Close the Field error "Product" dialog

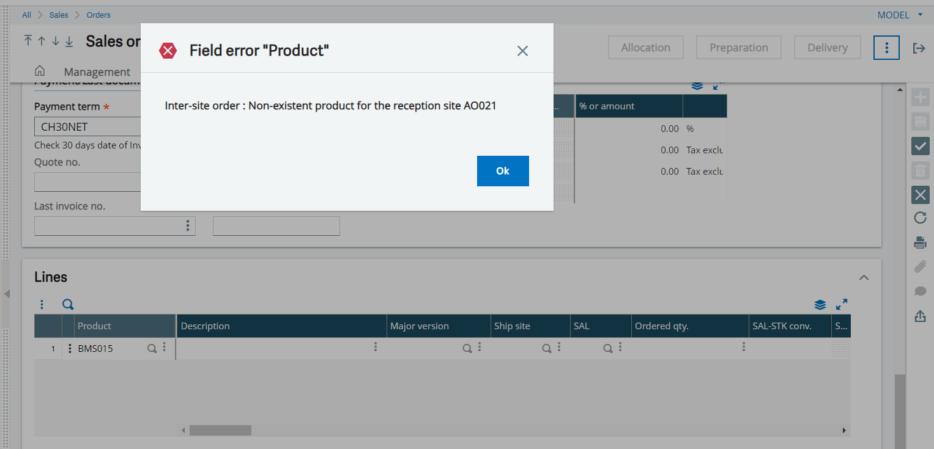[522, 51]
